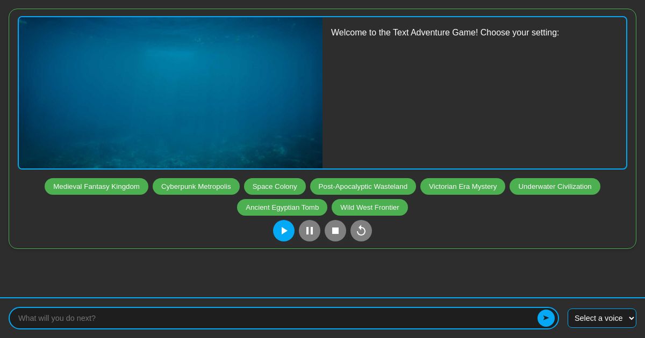This screenshot has height=338, width=645.
Task: Stop the audio with the Stop icon
Action: (335, 231)
